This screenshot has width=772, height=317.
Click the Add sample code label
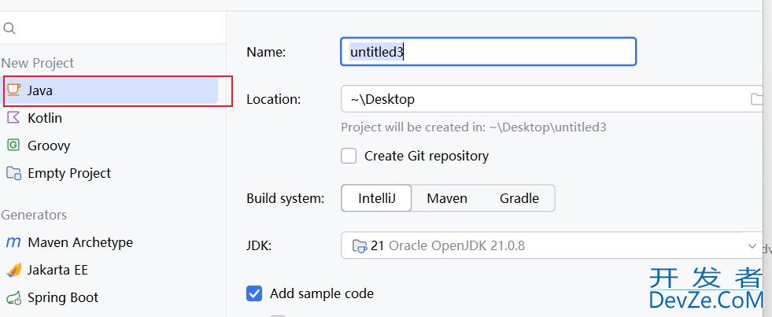pos(322,294)
